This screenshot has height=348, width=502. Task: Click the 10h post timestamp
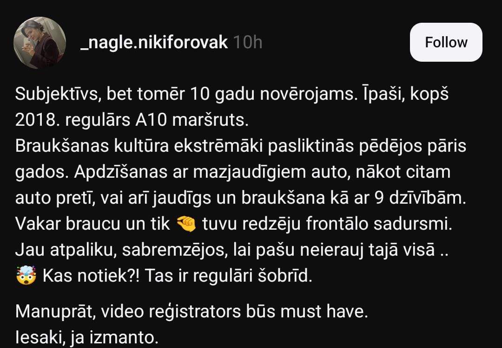(248, 42)
